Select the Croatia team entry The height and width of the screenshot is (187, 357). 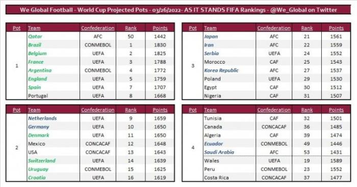tap(37, 178)
